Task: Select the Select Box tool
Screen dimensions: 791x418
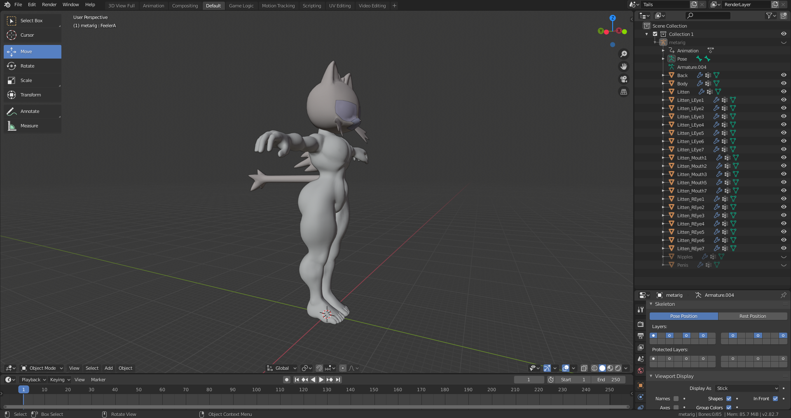Action: coord(33,21)
